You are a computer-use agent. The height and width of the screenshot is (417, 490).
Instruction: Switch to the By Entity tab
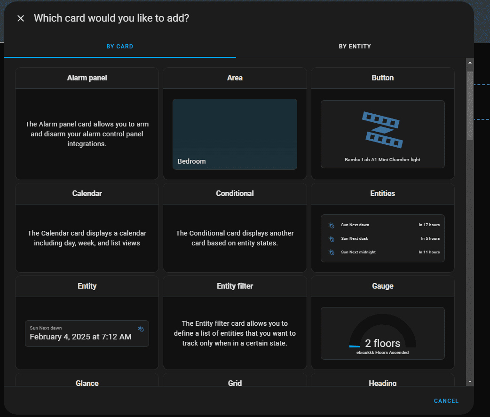point(355,47)
